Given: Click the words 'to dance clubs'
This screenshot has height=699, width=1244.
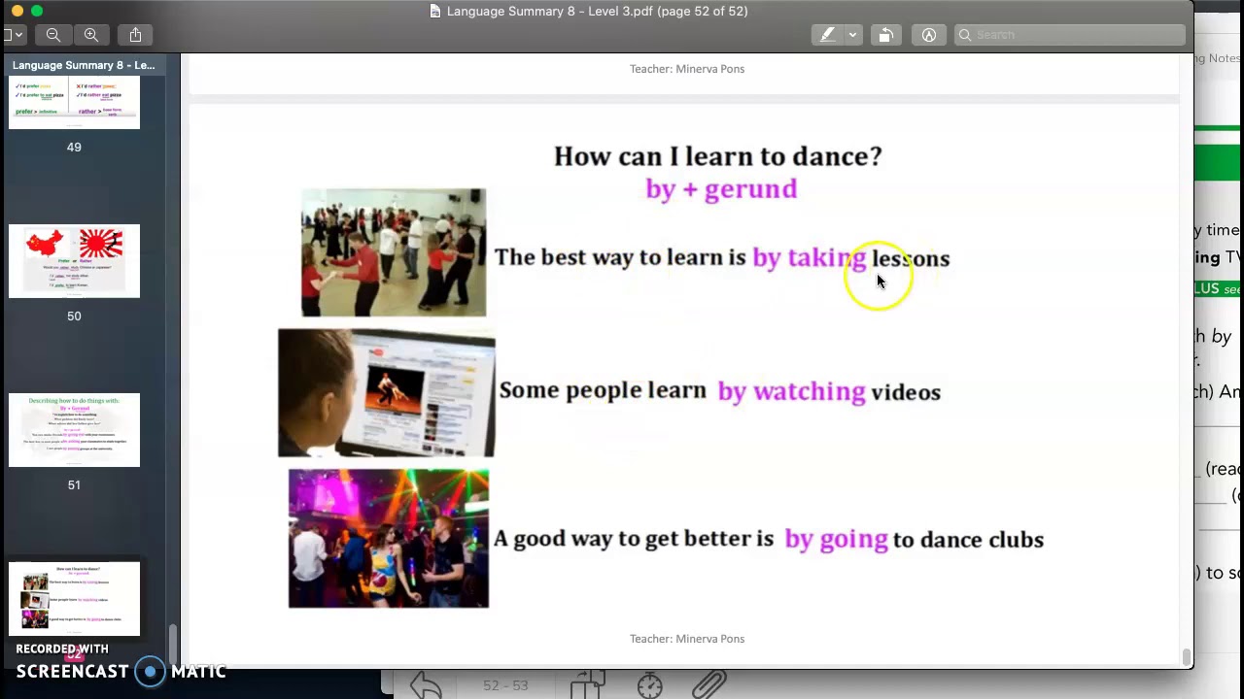Looking at the screenshot, I should [x=968, y=540].
